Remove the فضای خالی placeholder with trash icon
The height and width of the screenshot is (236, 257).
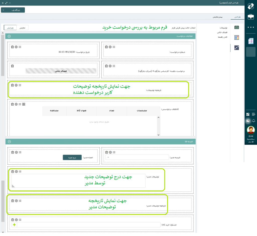click(12, 66)
